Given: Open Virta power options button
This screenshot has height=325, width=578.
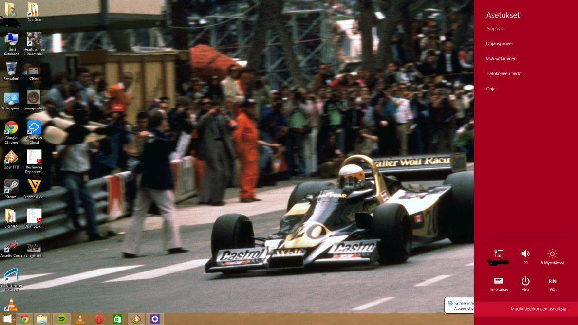Looking at the screenshot, I should [525, 284].
